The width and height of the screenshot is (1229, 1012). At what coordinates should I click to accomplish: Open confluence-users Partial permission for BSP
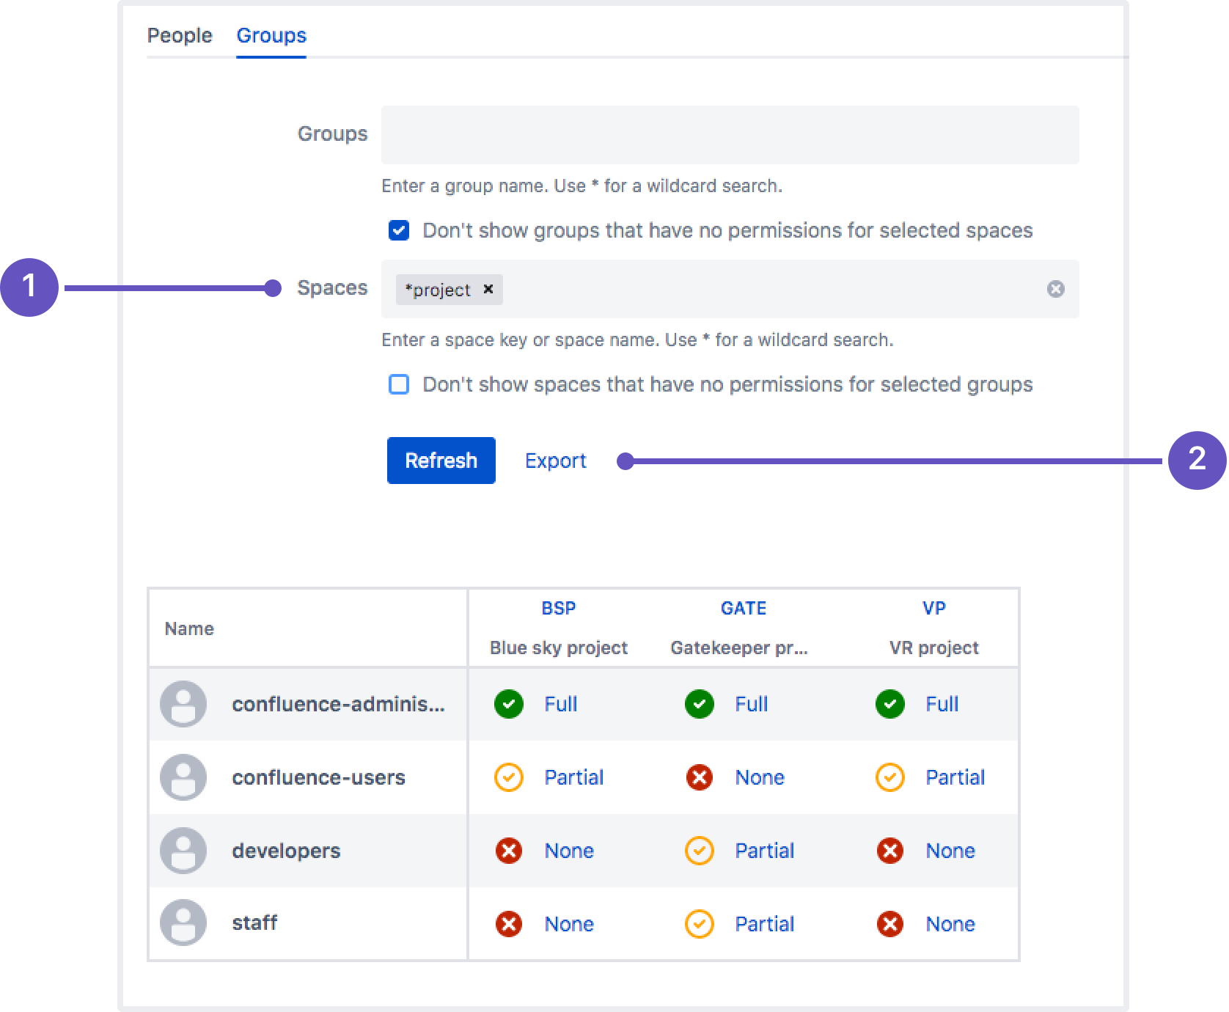tap(574, 777)
